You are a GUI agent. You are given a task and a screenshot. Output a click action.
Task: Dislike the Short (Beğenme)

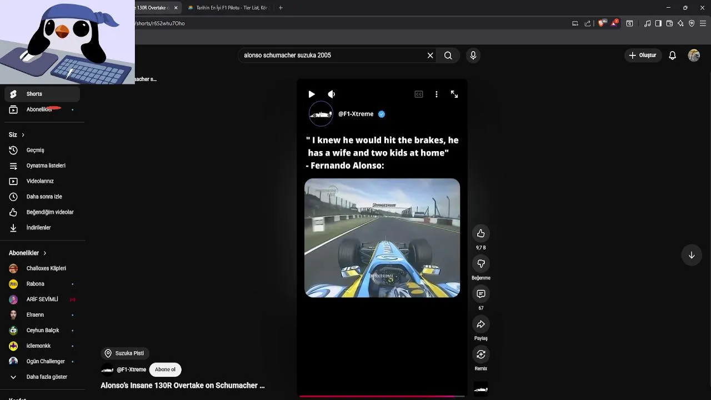481,263
